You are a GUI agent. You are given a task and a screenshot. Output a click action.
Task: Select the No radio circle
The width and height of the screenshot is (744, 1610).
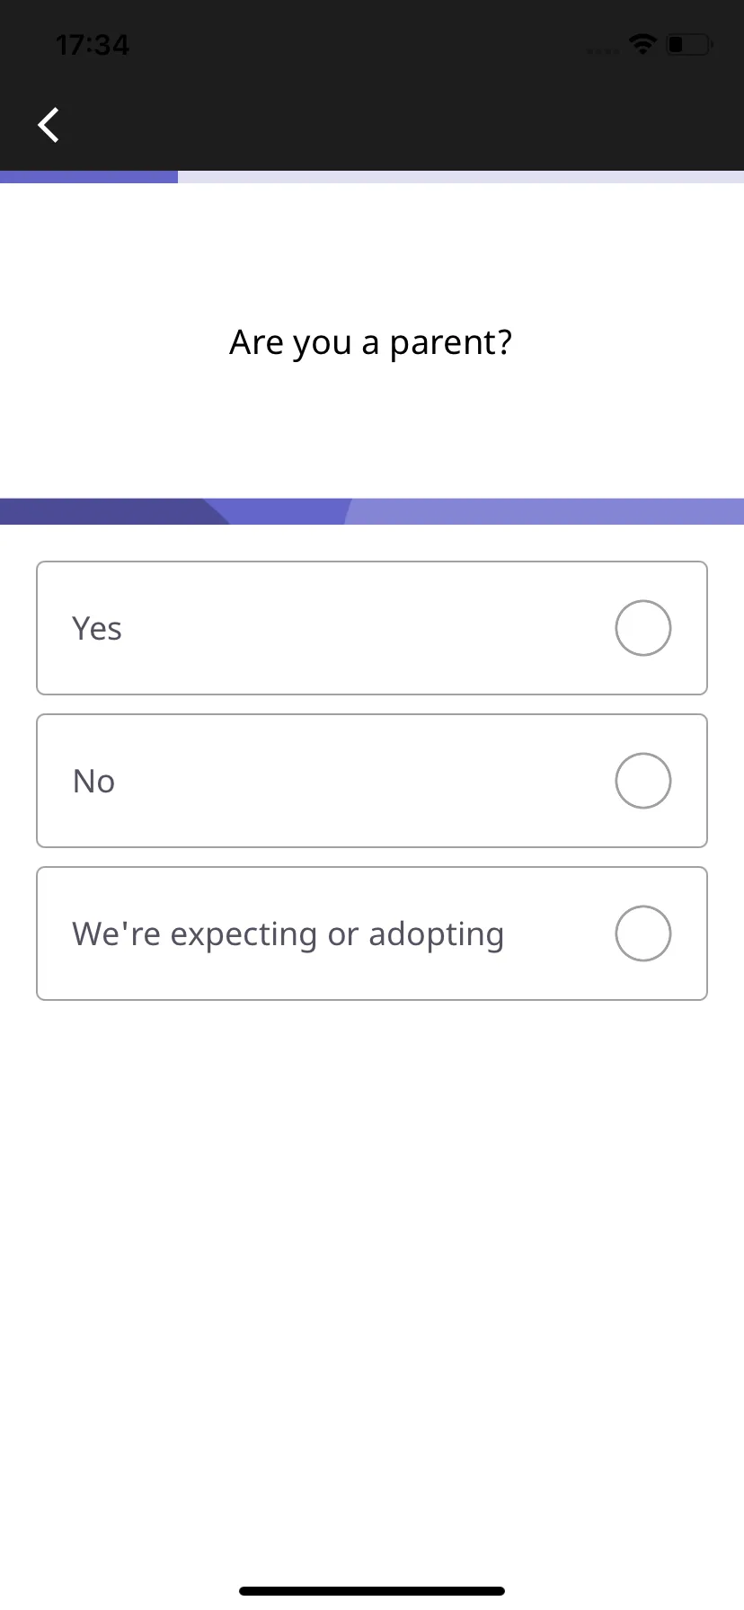click(x=643, y=781)
